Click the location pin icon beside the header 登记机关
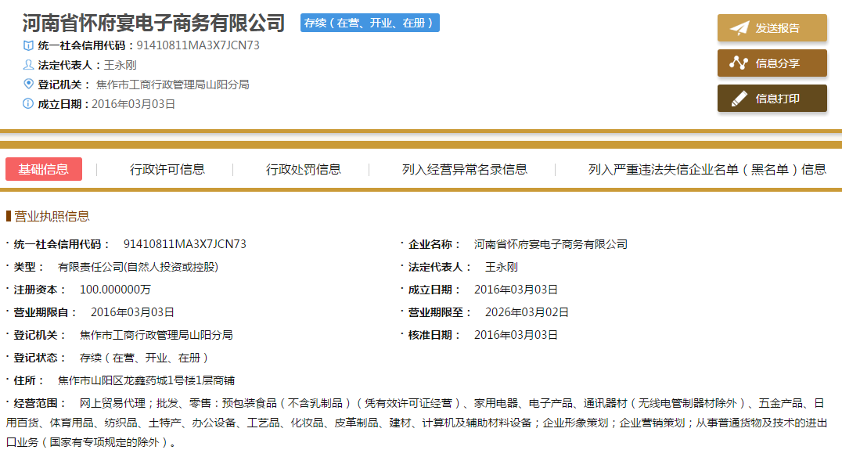 pyautogui.click(x=29, y=84)
